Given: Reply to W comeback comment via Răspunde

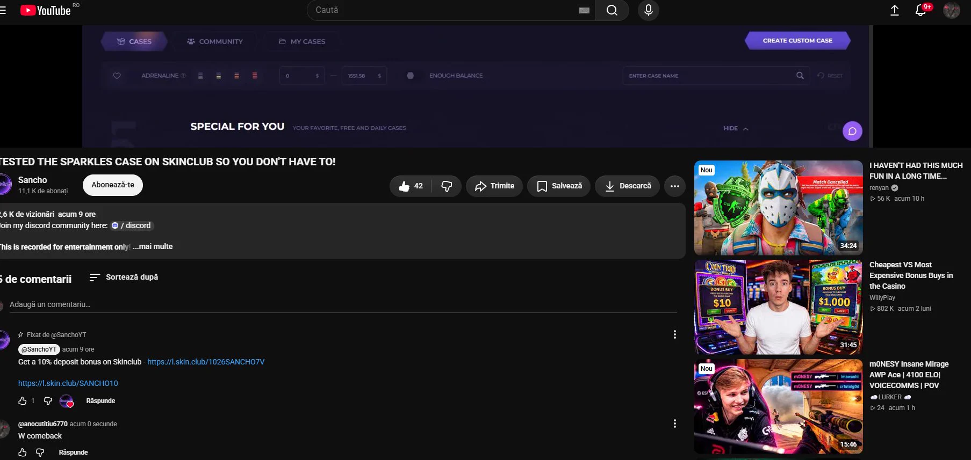Looking at the screenshot, I should coord(73,452).
